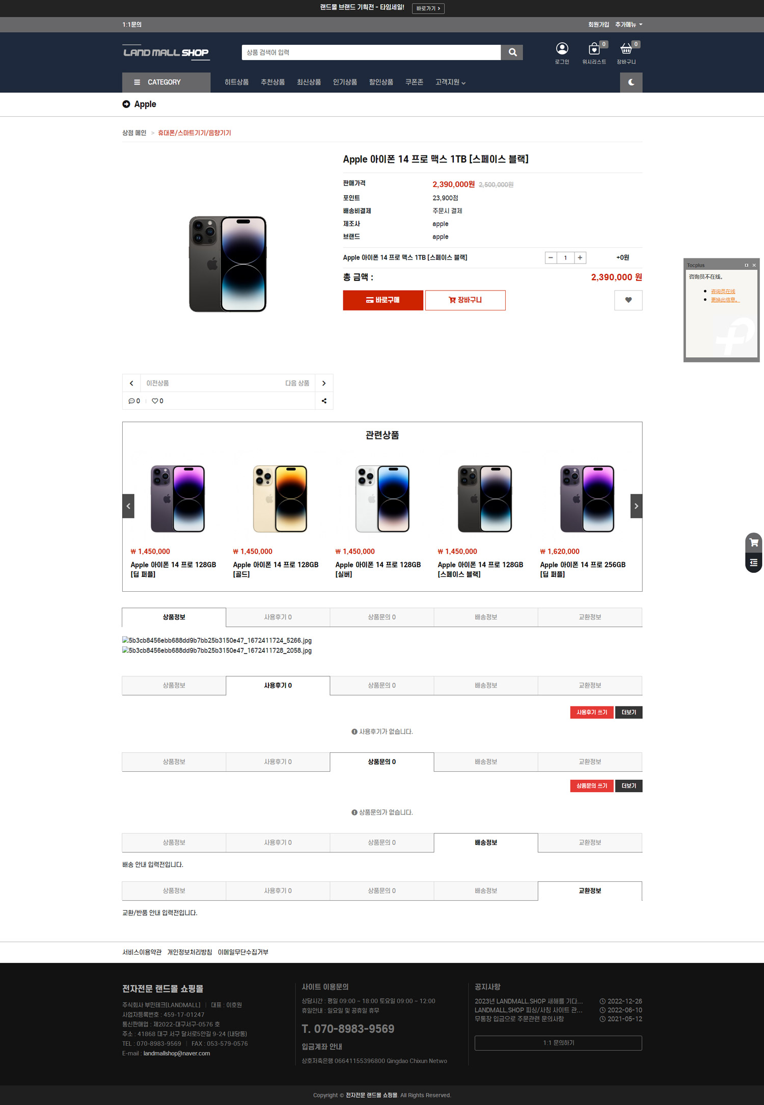
Task: Click the 장바구니 add to cart button
Action: click(x=466, y=300)
